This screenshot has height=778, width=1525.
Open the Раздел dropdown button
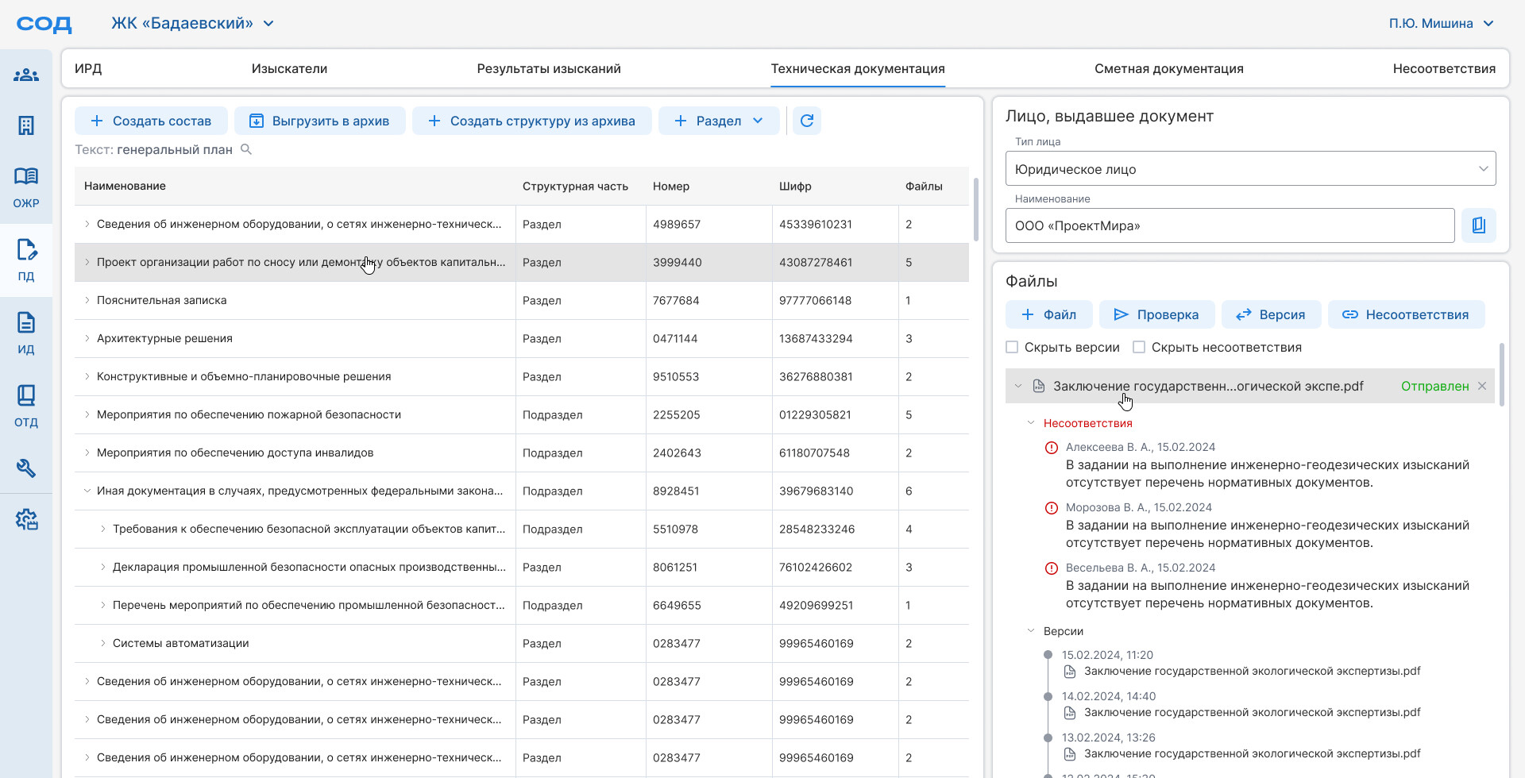point(719,121)
